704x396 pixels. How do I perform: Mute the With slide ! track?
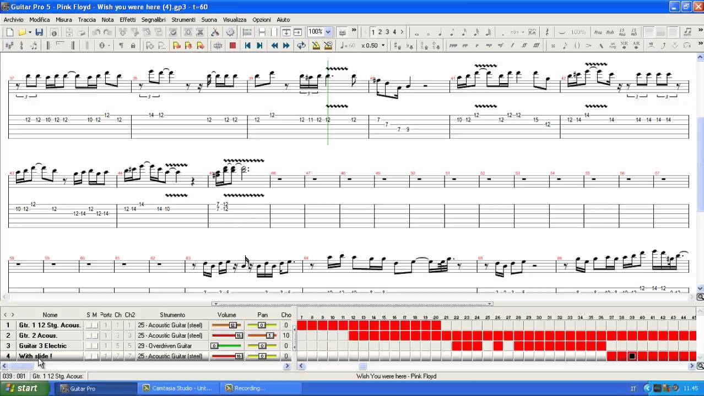(95, 356)
